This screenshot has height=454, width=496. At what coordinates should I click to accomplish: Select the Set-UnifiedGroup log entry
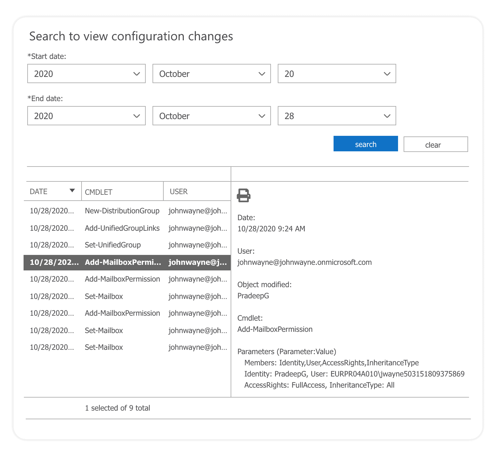(x=122, y=245)
